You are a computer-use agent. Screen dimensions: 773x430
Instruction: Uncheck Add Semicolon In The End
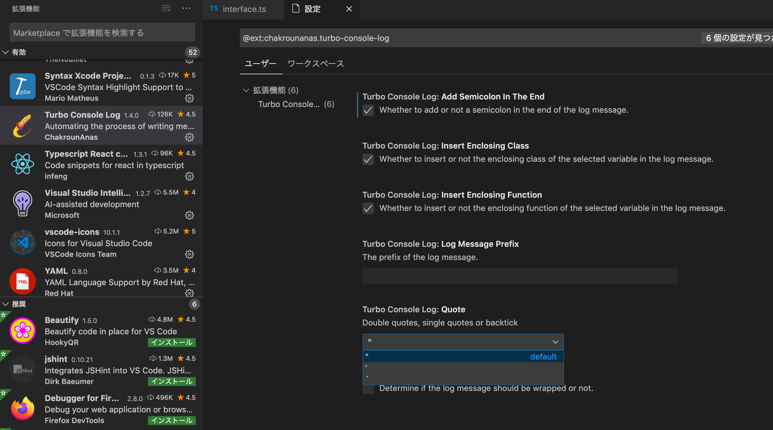[x=368, y=110]
